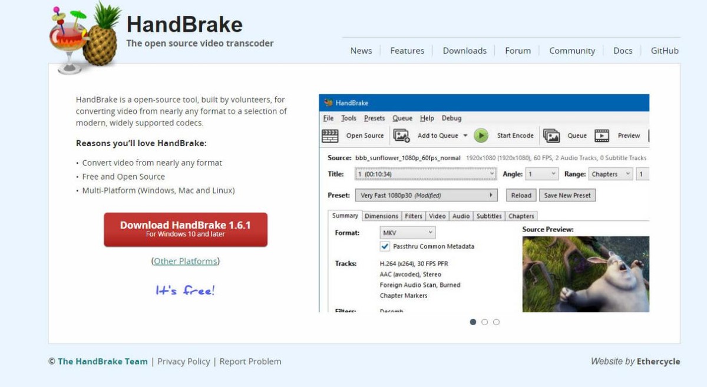
Task: Open the Privacy Policy footer link
Action: 183,362
